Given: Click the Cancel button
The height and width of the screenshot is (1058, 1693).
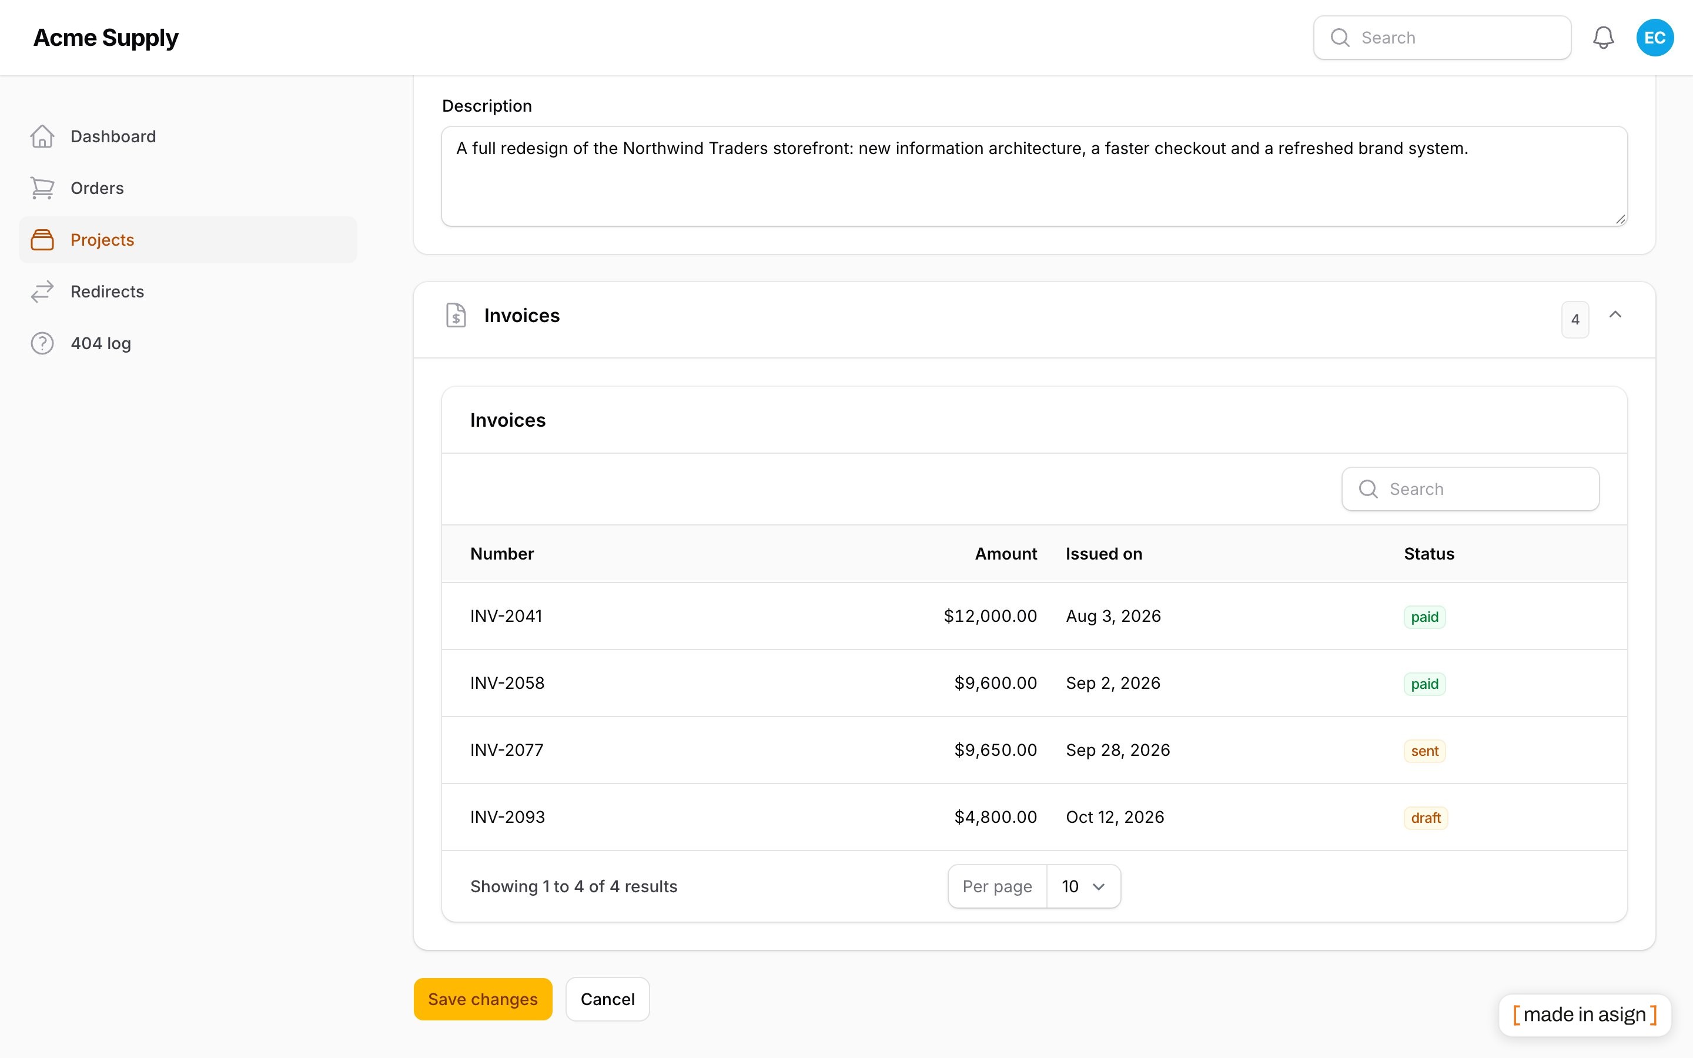Looking at the screenshot, I should (607, 999).
